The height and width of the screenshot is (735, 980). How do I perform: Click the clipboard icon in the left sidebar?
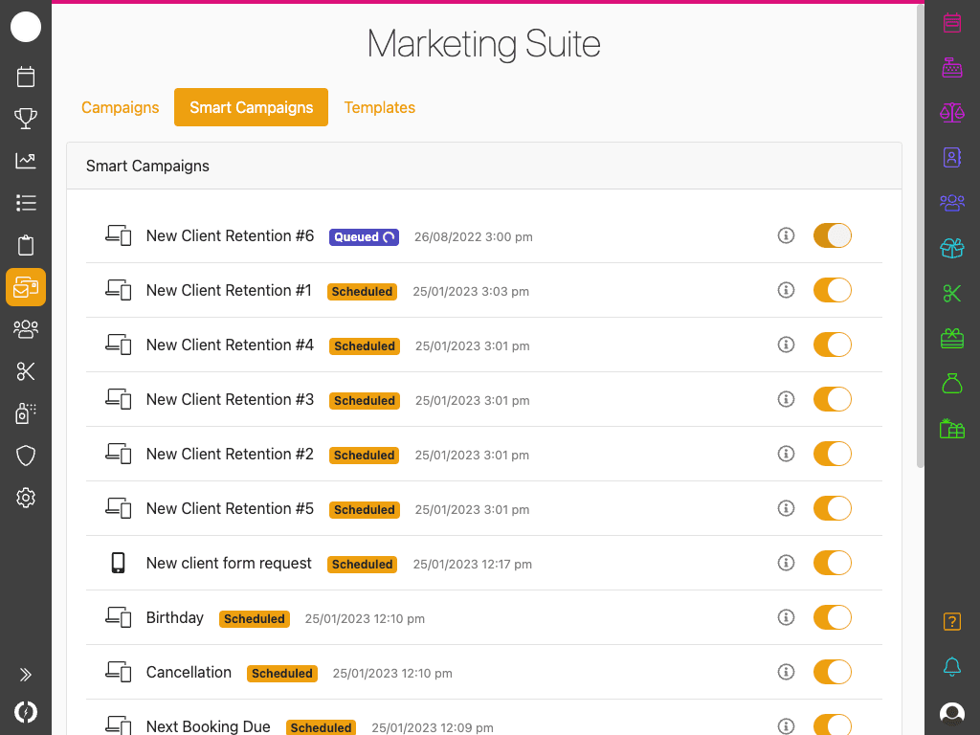[26, 245]
